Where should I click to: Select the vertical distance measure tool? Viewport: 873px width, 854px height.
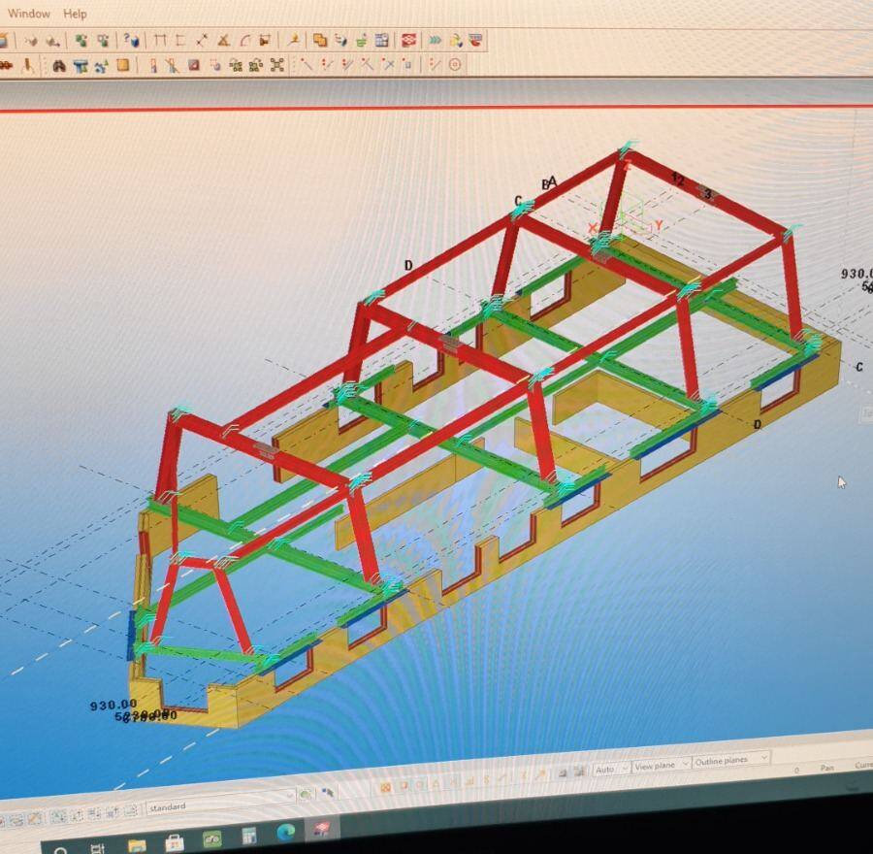pyautogui.click(x=180, y=40)
